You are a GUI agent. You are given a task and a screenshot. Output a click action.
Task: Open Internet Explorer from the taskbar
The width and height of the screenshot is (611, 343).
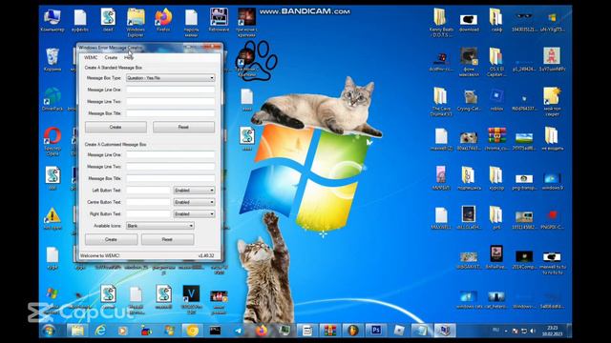coord(100,331)
